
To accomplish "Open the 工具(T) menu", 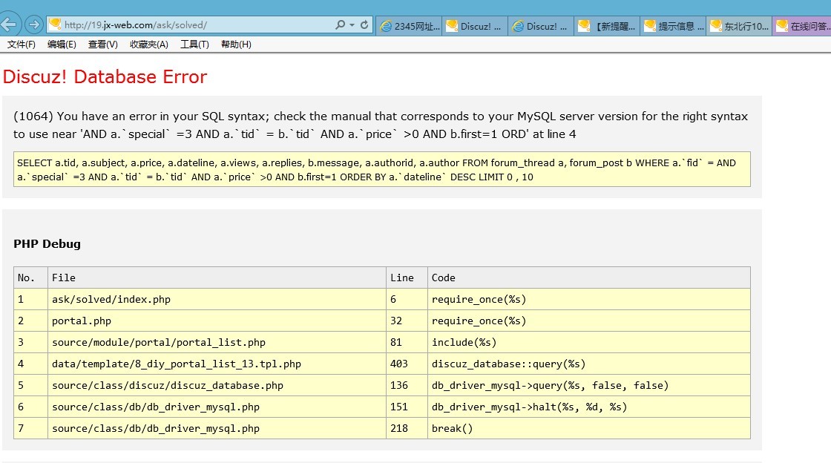I will point(194,45).
